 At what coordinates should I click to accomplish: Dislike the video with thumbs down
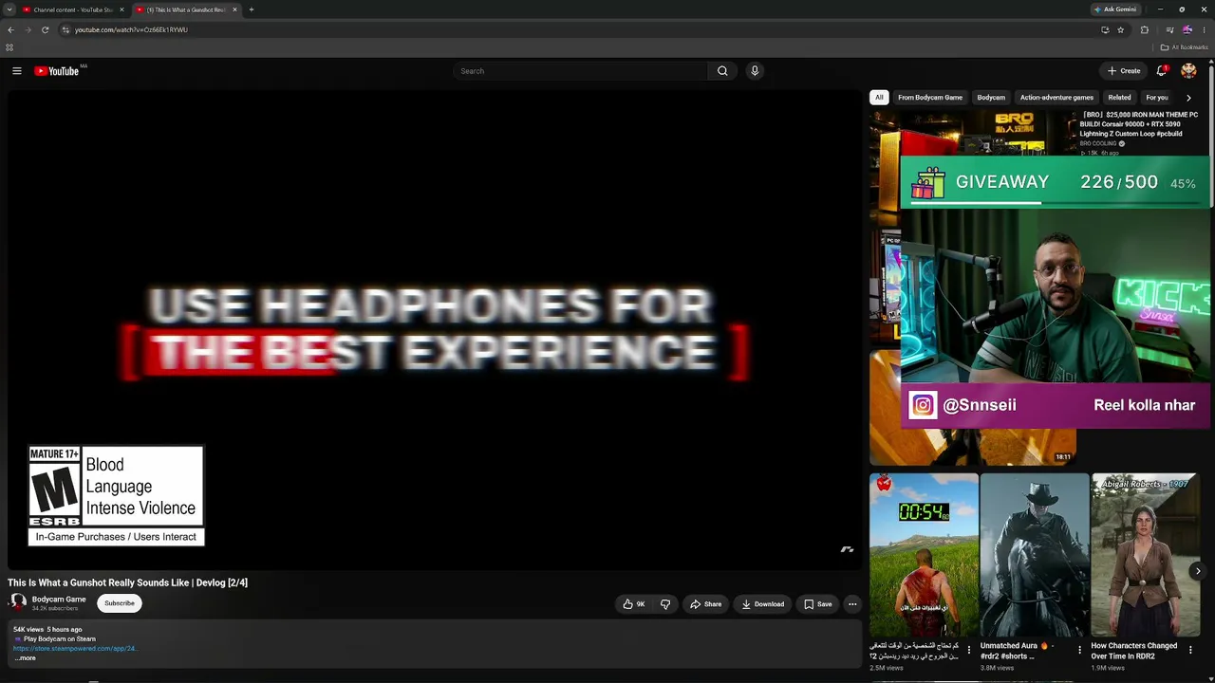665,604
